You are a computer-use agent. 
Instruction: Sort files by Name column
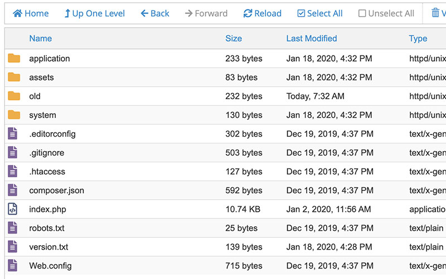tap(40, 38)
